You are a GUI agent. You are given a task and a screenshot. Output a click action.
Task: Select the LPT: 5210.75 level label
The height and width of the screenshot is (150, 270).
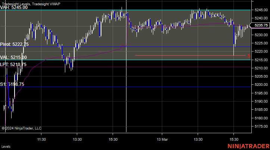tap(13, 65)
